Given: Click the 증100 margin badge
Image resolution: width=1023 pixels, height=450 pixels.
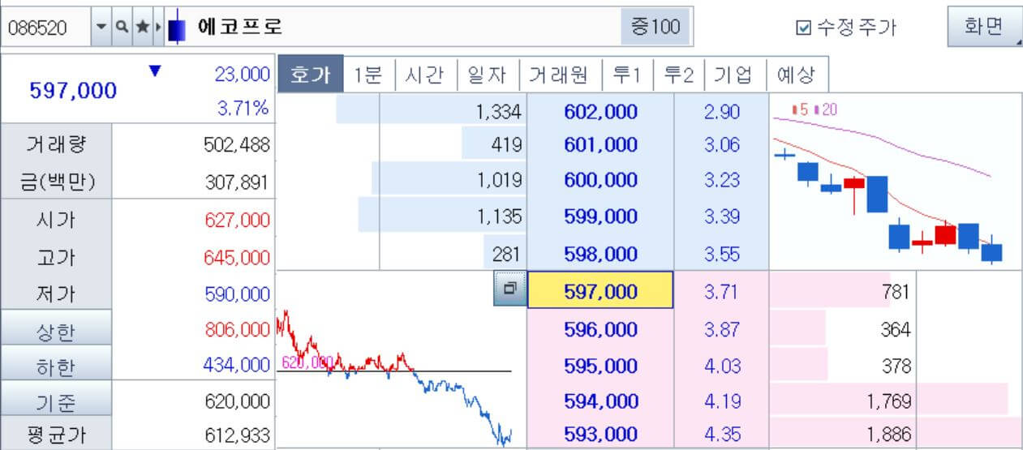Looking at the screenshot, I should pos(655,27).
